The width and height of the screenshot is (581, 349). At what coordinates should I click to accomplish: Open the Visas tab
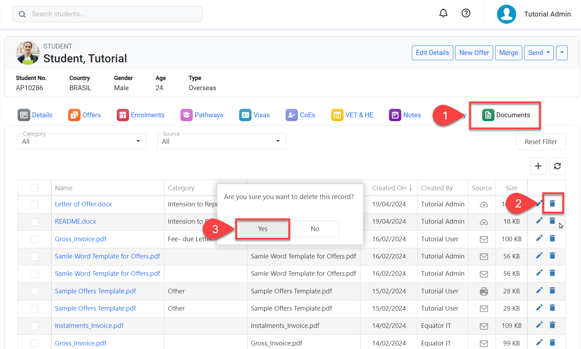click(254, 115)
